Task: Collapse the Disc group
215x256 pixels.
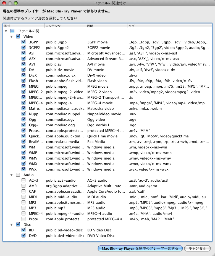Action: [11, 225]
